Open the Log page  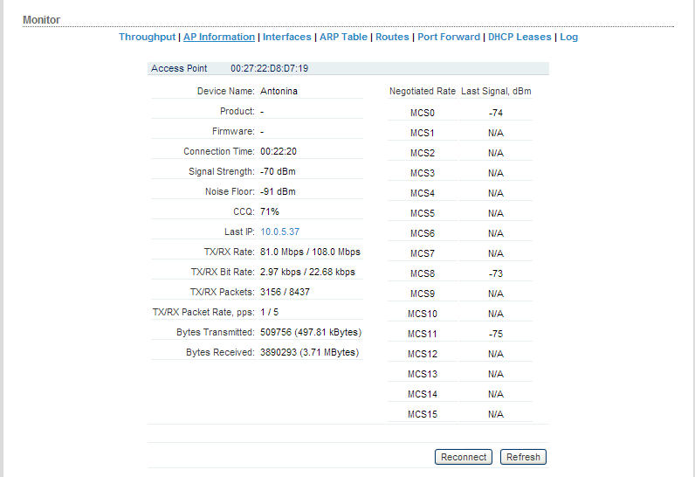(x=568, y=37)
